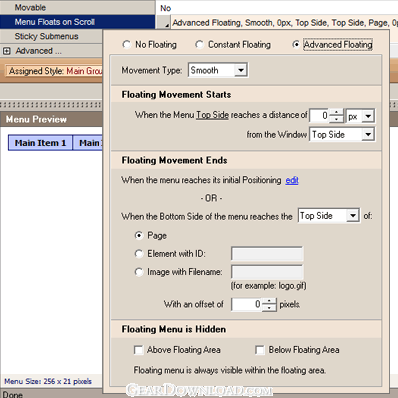
Task: Open the px unit dropdown
Action: pyautogui.click(x=368, y=116)
